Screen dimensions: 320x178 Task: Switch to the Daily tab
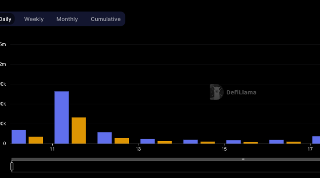click(x=6, y=19)
